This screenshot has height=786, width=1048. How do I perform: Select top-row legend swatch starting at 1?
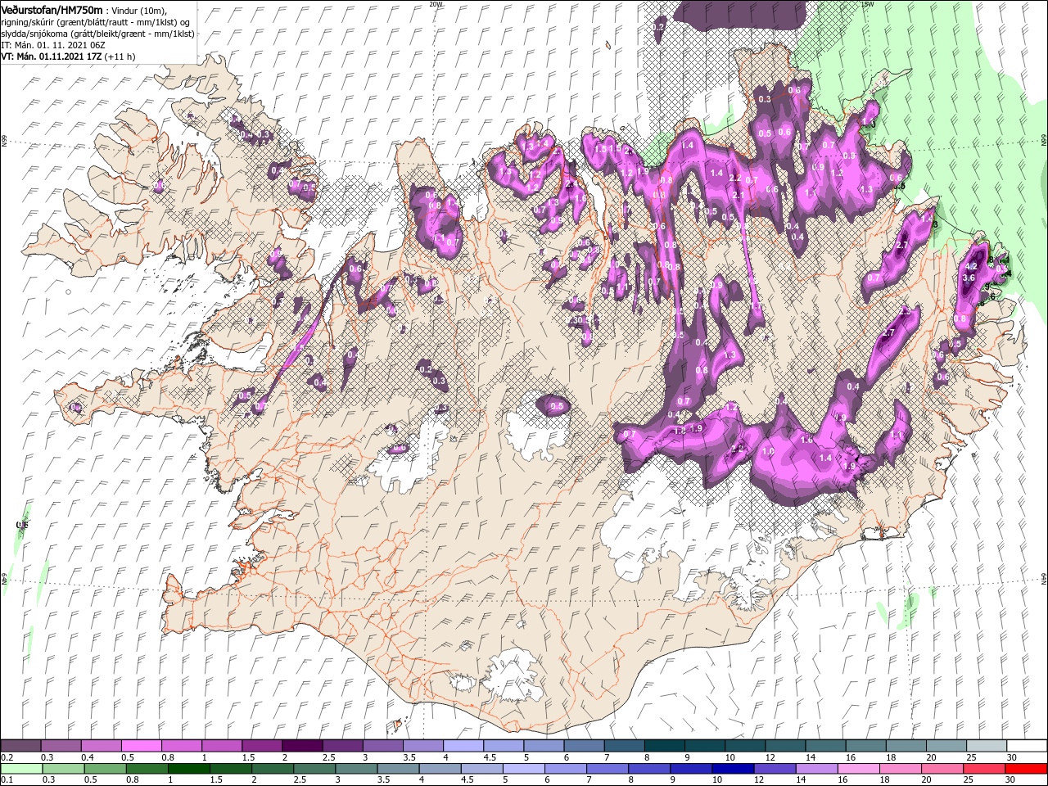click(x=221, y=746)
